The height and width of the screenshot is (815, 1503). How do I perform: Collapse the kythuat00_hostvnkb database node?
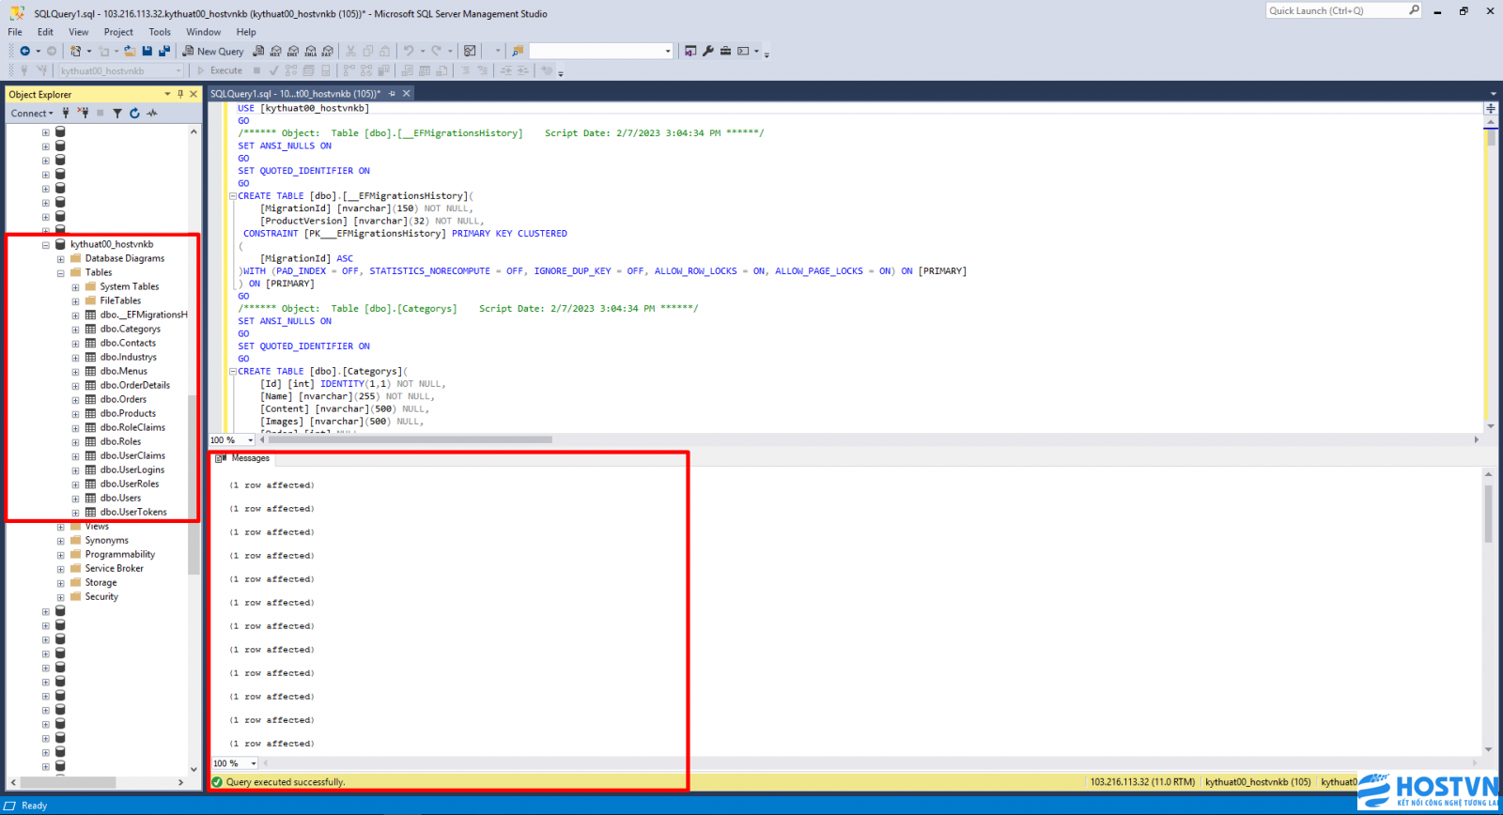point(45,245)
